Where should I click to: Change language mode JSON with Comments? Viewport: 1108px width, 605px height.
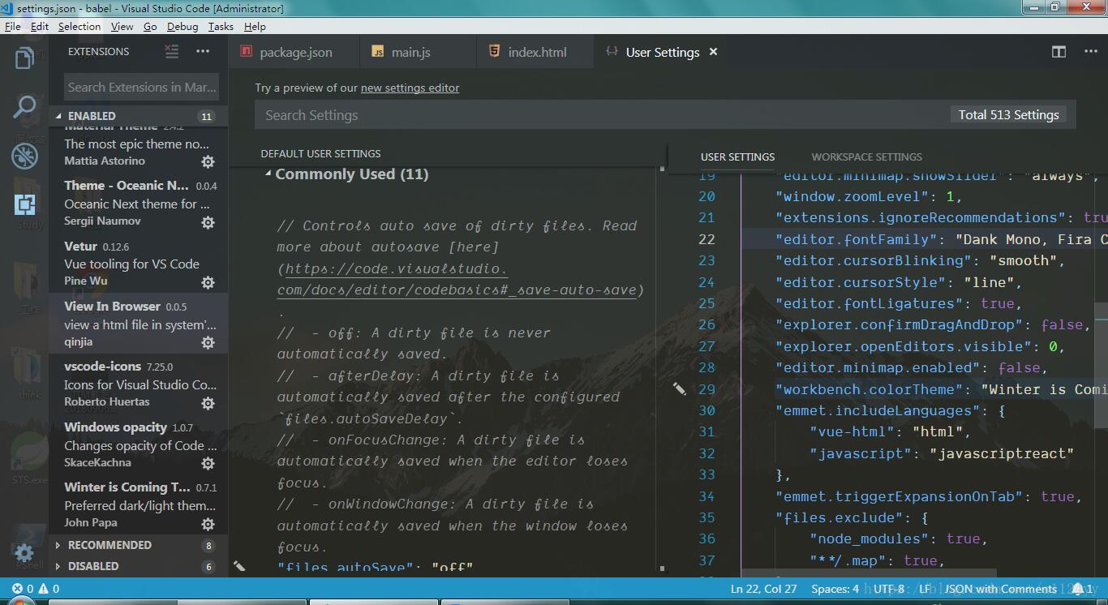pos(1000,589)
